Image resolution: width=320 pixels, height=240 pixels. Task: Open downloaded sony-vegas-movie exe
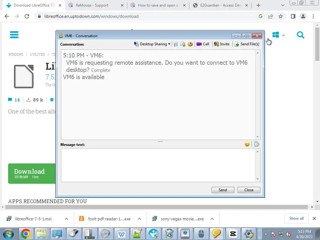click(x=182, y=219)
